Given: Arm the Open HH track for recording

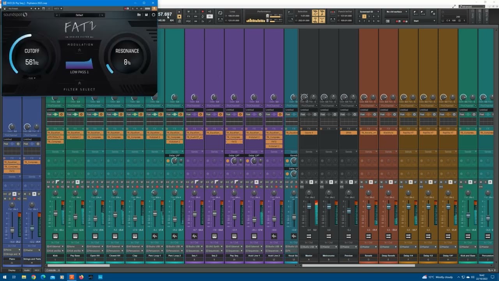Looking at the screenshot, I should 97,187.
